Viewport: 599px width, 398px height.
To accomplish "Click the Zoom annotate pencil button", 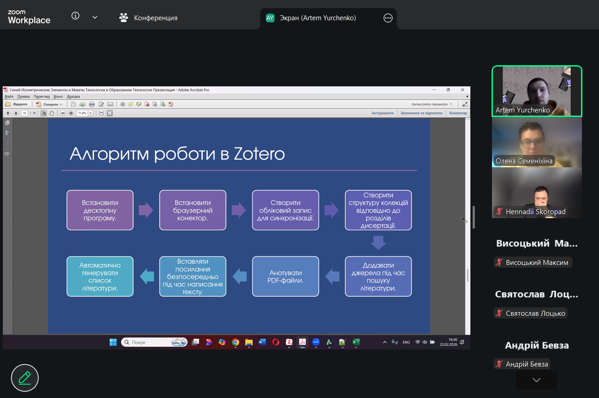I will [25, 378].
